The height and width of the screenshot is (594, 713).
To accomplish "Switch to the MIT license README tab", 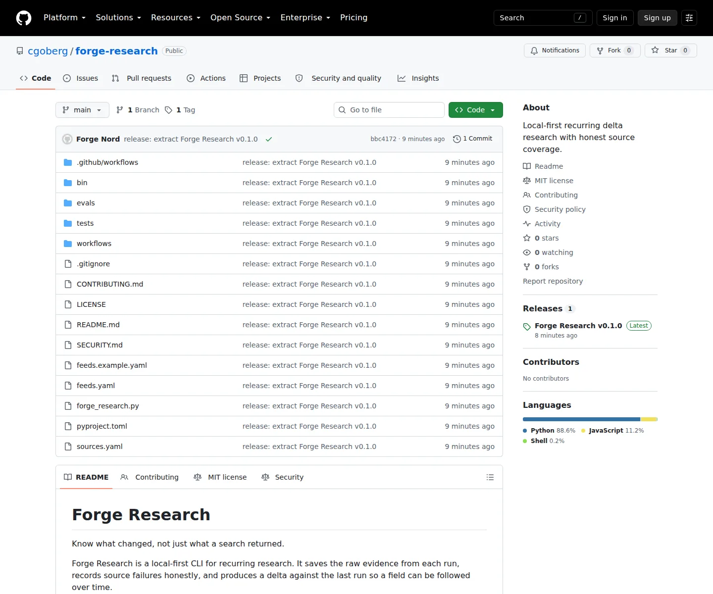I will pyautogui.click(x=220, y=477).
